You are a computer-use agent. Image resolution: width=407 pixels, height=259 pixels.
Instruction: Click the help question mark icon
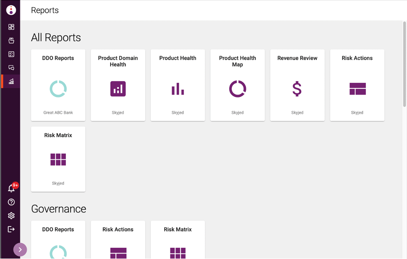11,202
